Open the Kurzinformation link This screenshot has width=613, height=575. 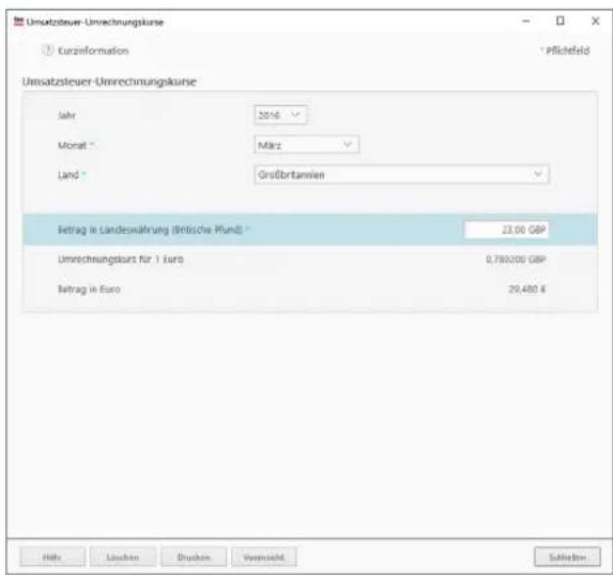(x=93, y=51)
